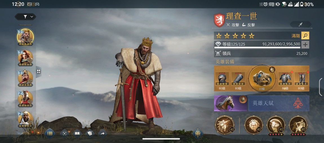Open the golden winged ring artifact
Image resolution: width=324 pixels, height=143 pixels.
pyautogui.click(x=262, y=78)
